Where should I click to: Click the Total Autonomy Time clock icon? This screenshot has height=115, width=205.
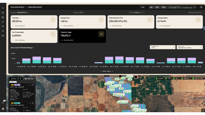point(150,20)
